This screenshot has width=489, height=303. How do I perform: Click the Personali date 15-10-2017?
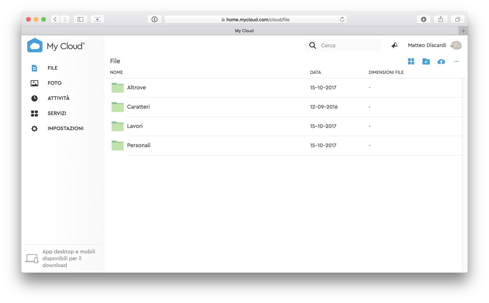click(x=323, y=145)
